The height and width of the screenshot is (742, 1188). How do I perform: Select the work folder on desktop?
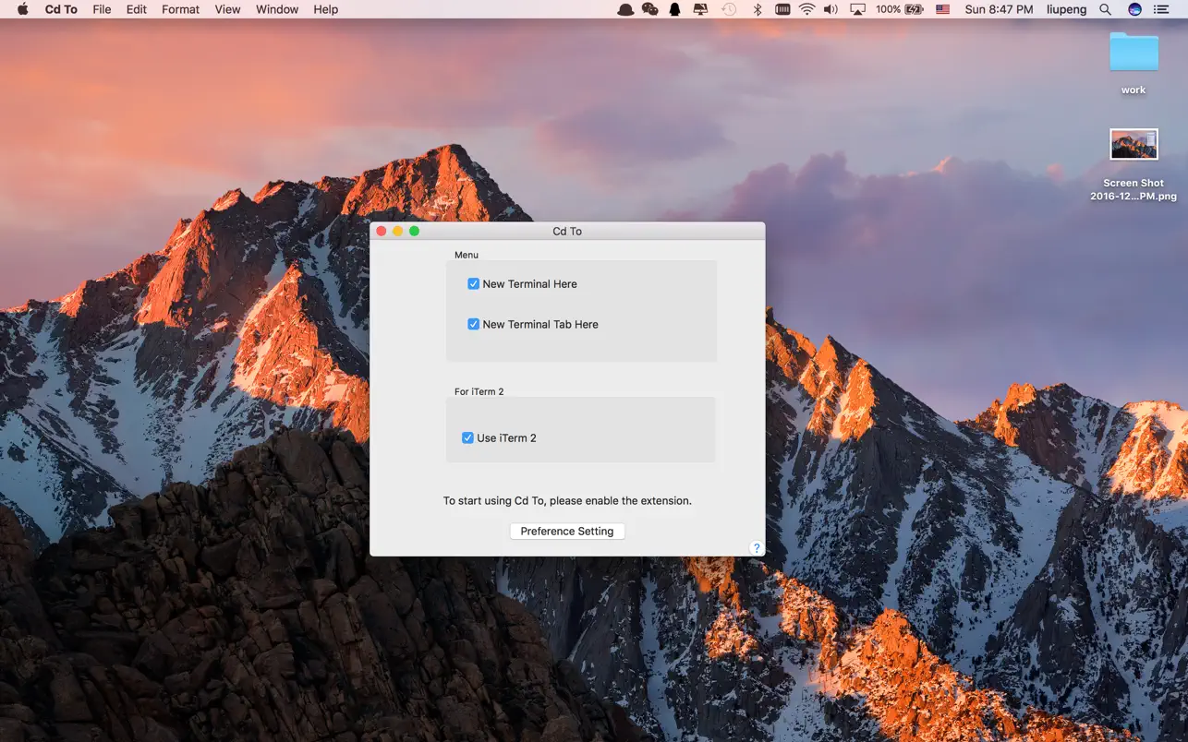pos(1133,53)
